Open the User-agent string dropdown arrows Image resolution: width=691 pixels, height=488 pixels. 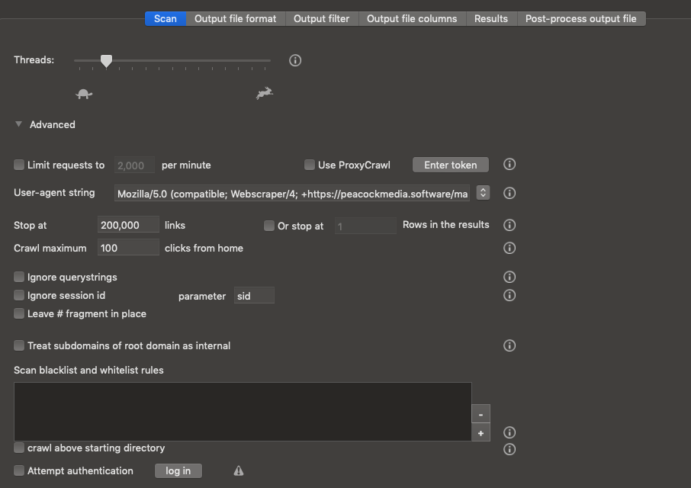coord(483,193)
